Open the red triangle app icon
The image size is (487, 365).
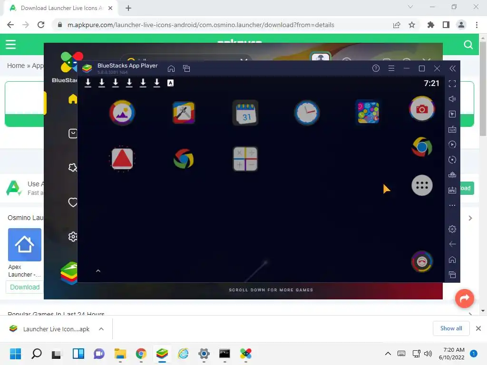(x=122, y=159)
